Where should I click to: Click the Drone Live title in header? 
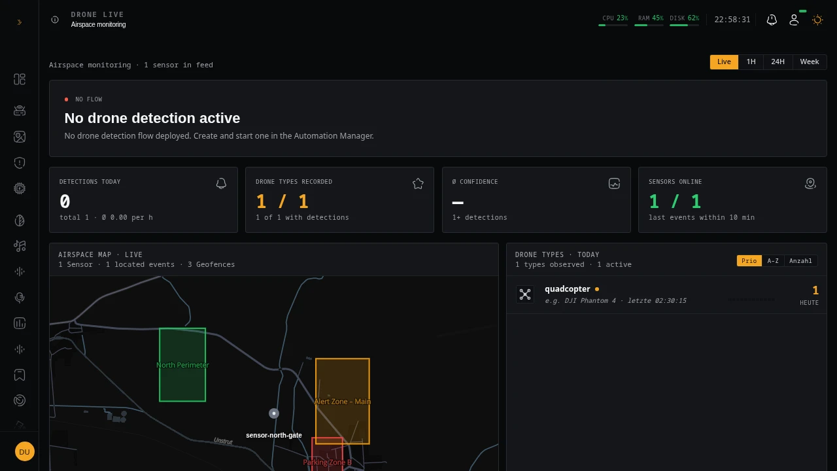[x=97, y=14]
